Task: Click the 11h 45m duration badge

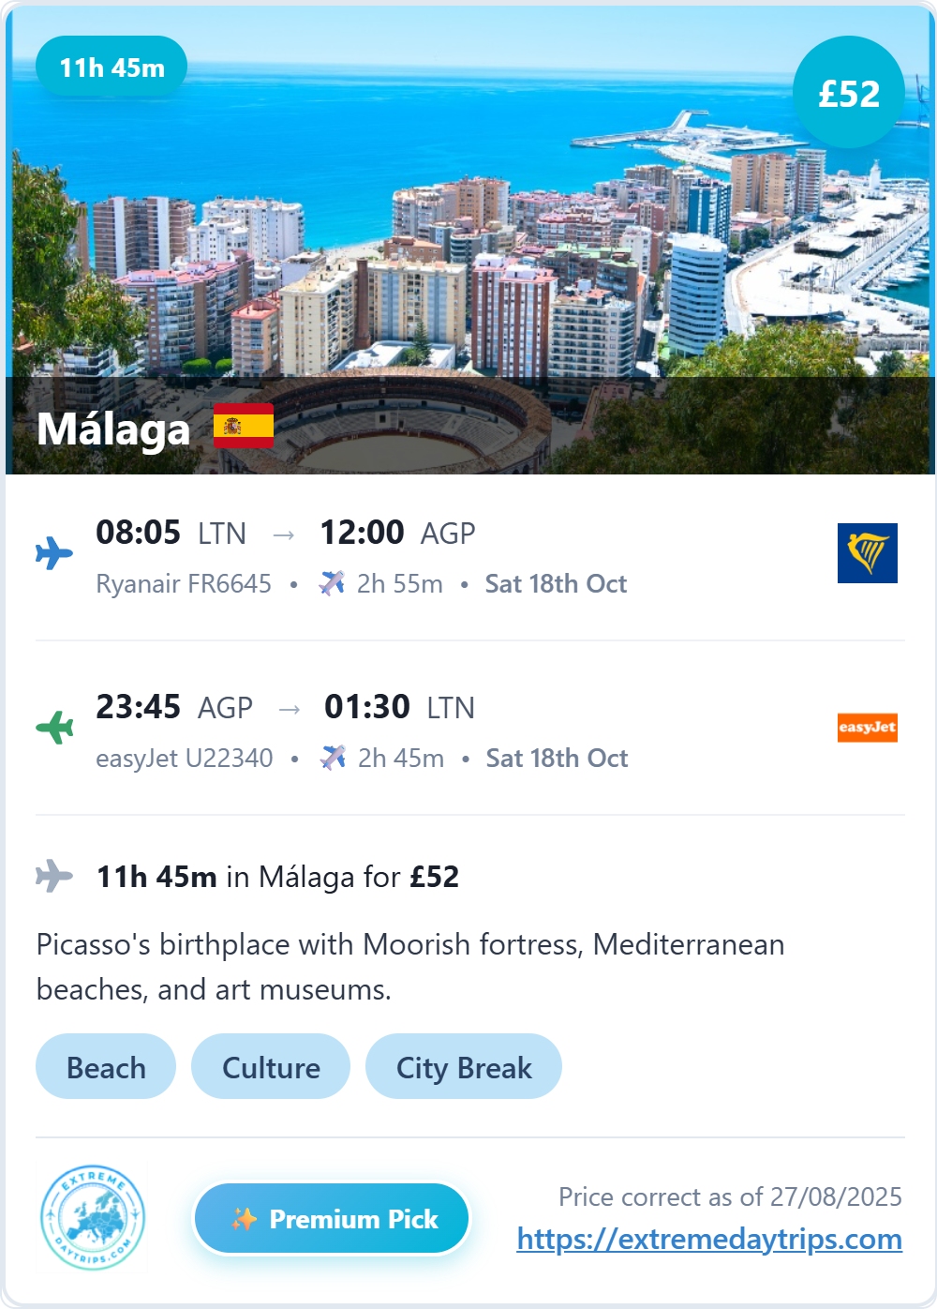Action: pyautogui.click(x=112, y=68)
